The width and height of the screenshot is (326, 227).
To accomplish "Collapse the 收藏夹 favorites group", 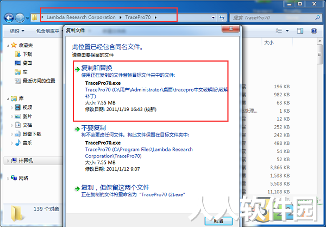I will (x=8, y=45).
